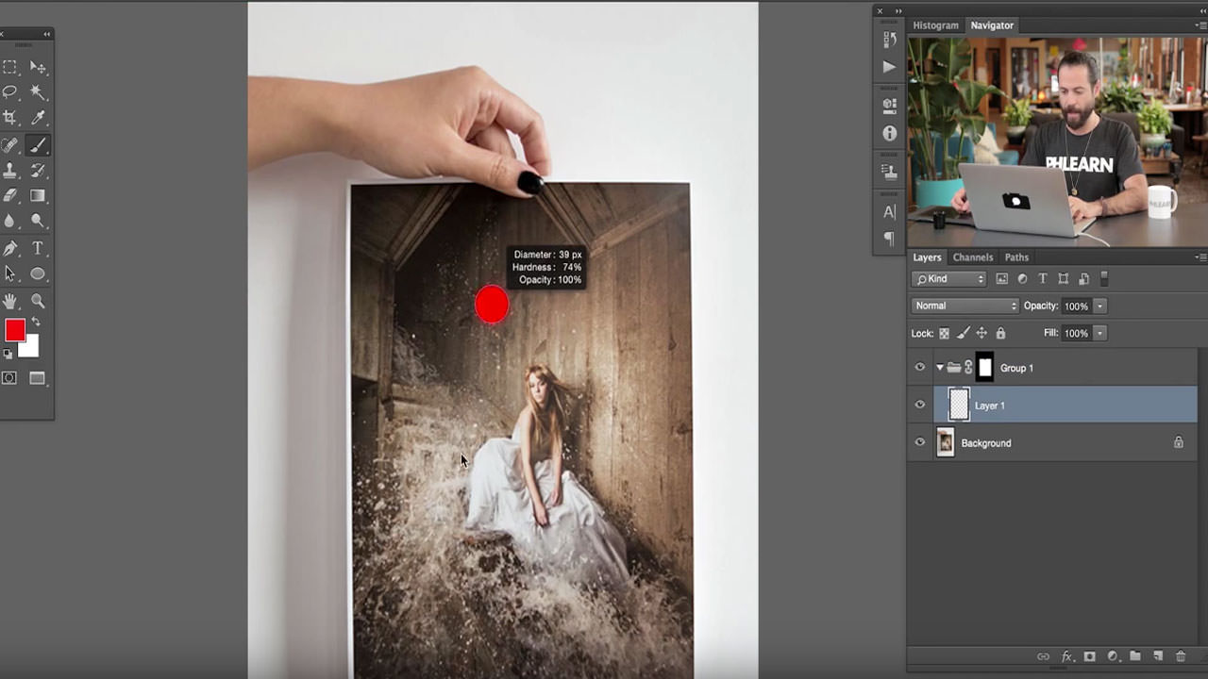Open the Clone Source panel icon
The height and width of the screenshot is (679, 1208).
(x=889, y=173)
